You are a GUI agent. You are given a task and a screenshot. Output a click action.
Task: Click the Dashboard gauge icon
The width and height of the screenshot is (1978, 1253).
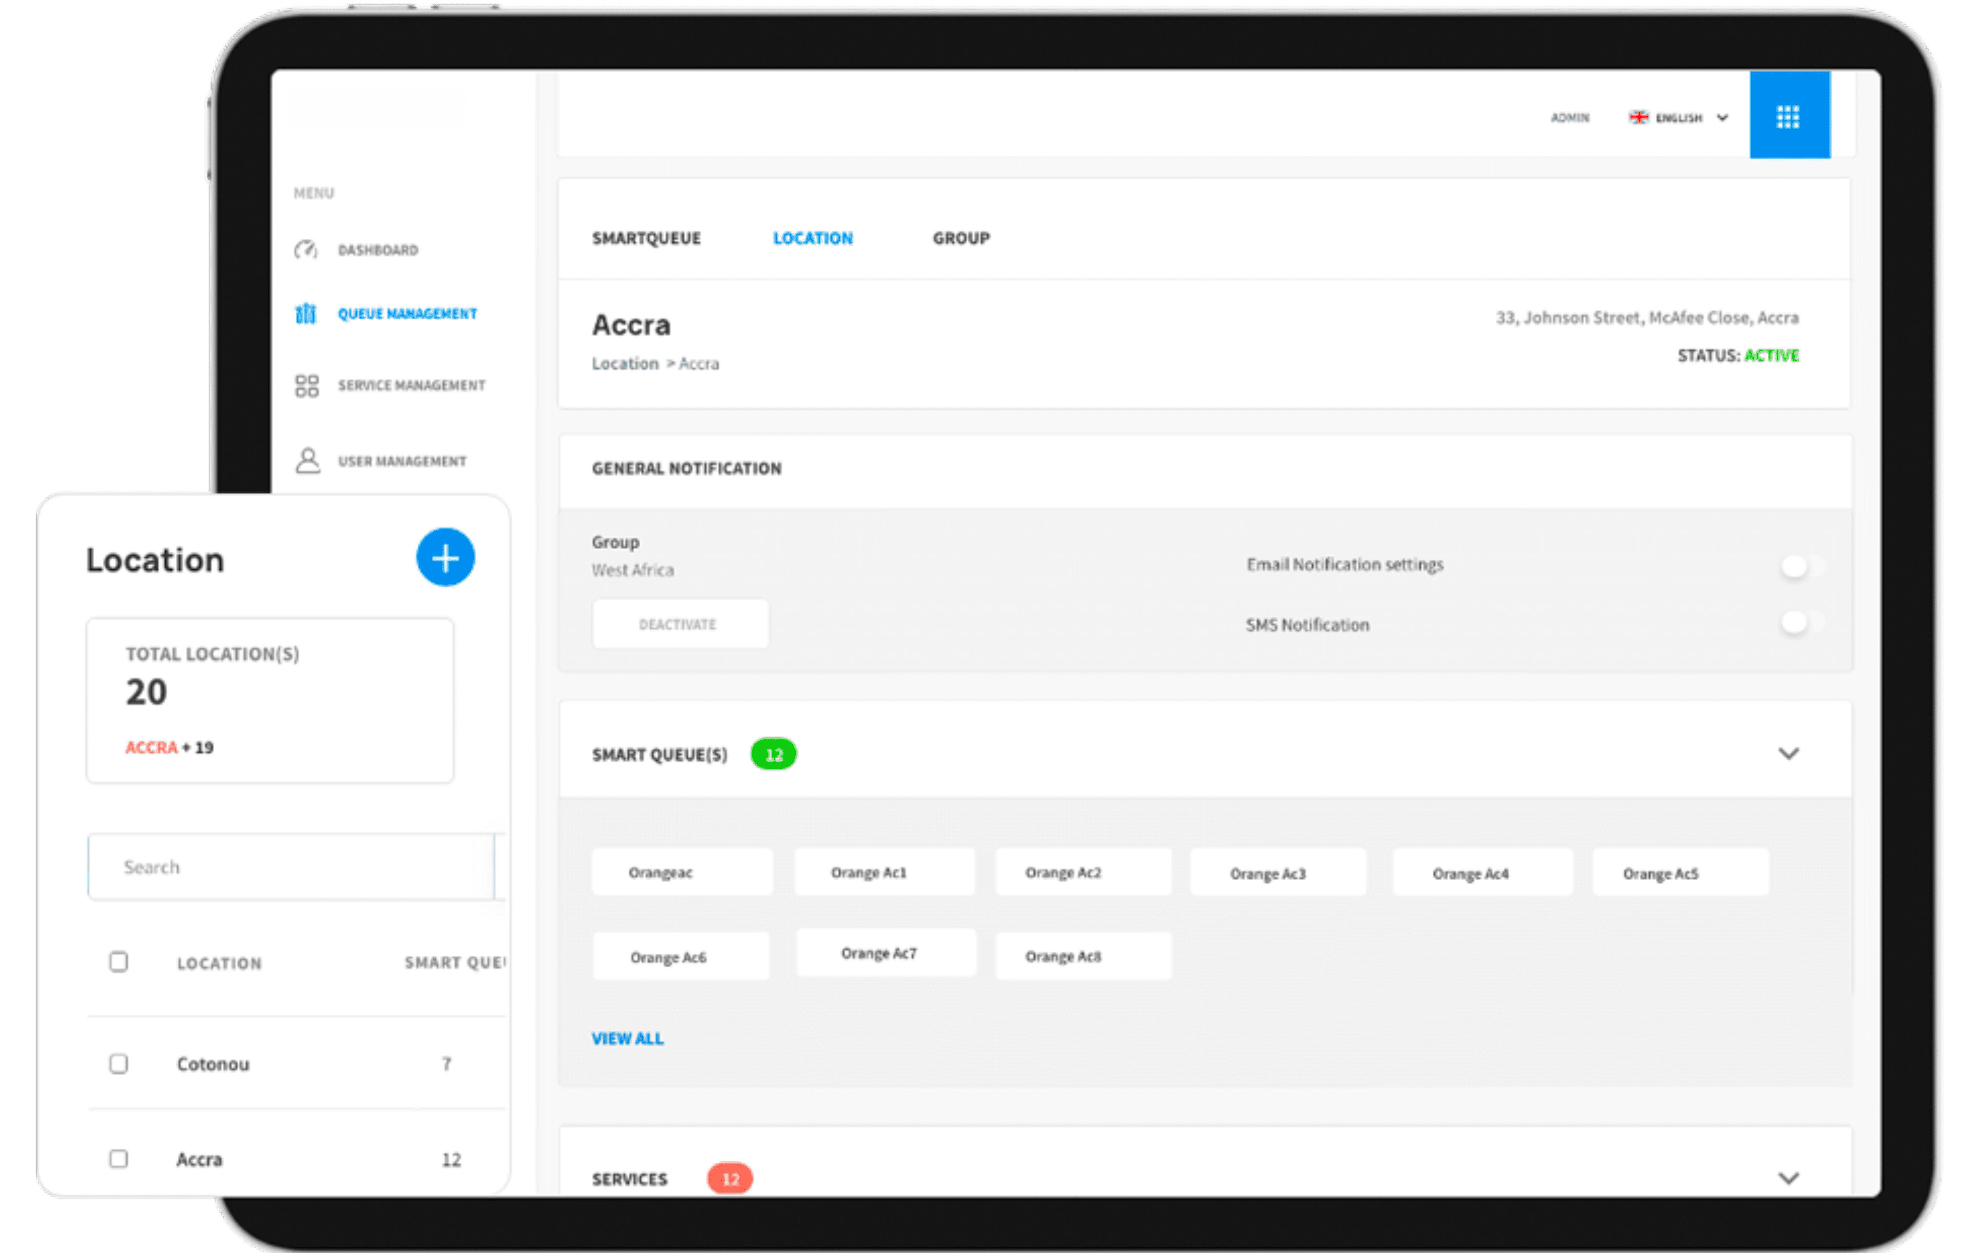(306, 249)
